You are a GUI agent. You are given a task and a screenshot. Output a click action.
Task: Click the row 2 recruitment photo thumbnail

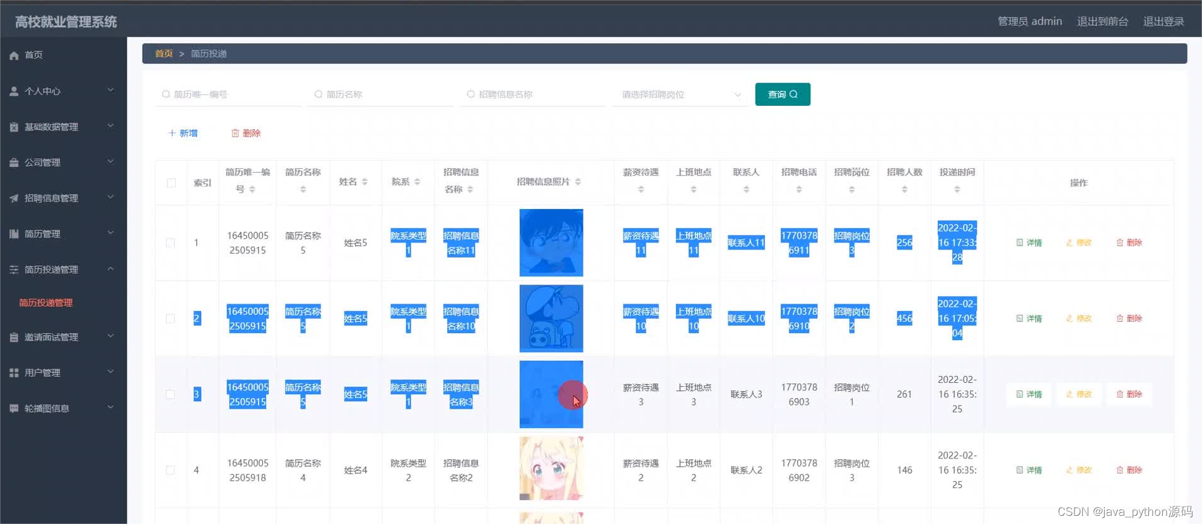[x=551, y=319]
